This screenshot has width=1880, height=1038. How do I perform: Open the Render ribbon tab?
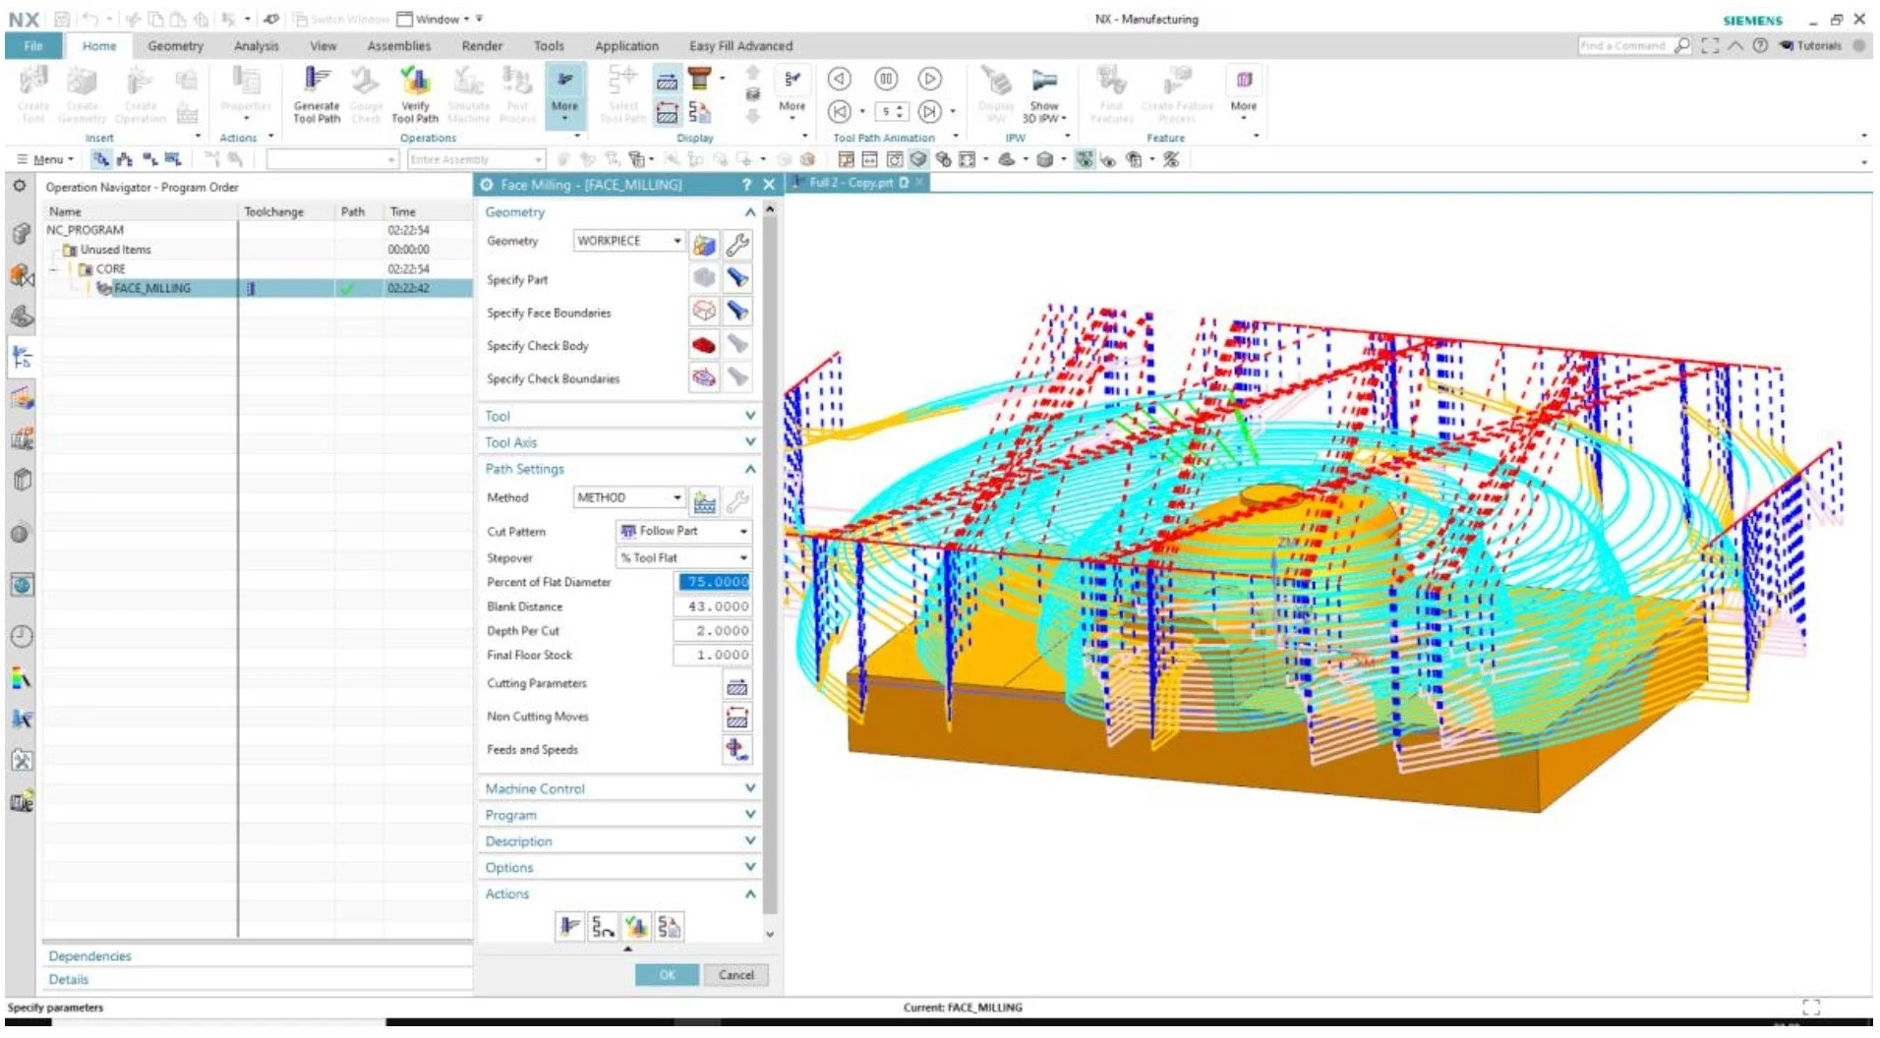coord(482,46)
